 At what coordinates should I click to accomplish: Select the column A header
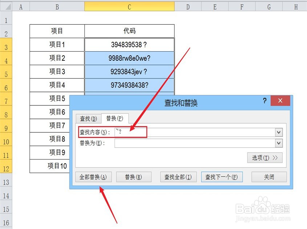click(21, 6)
